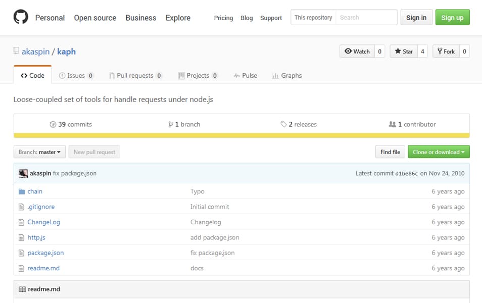Click the repository icon beside akaspin
This screenshot has height=303, width=482.
(16, 51)
